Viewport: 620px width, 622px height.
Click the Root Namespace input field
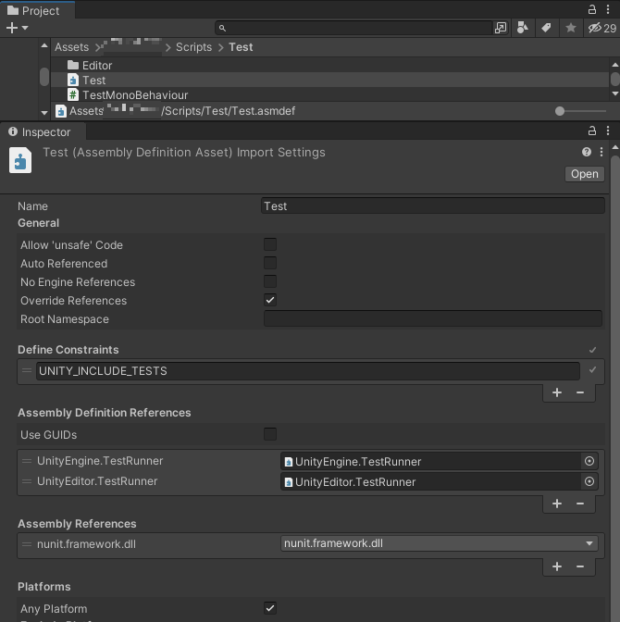433,318
